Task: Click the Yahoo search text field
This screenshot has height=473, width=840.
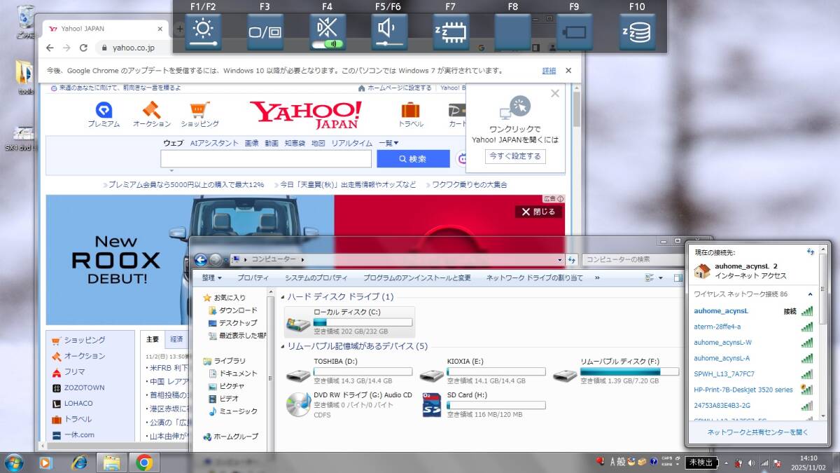Action: coord(266,159)
